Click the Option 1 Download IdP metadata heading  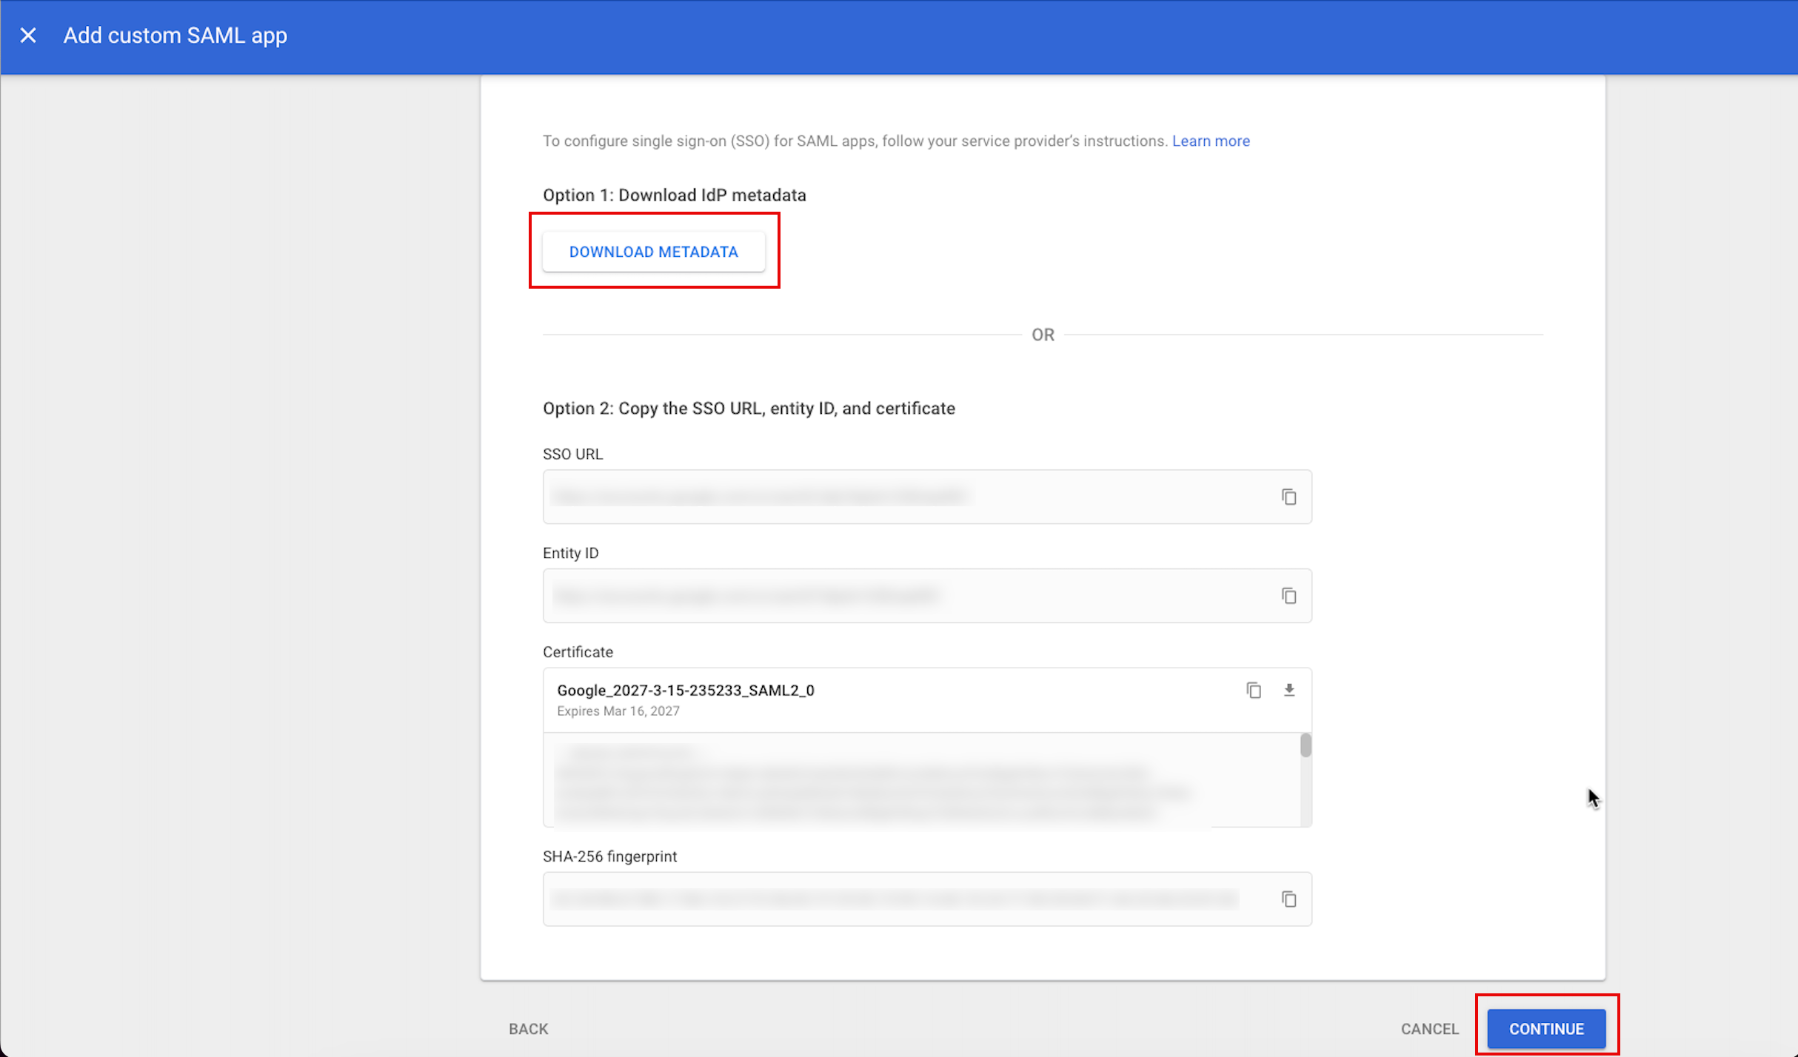point(674,195)
